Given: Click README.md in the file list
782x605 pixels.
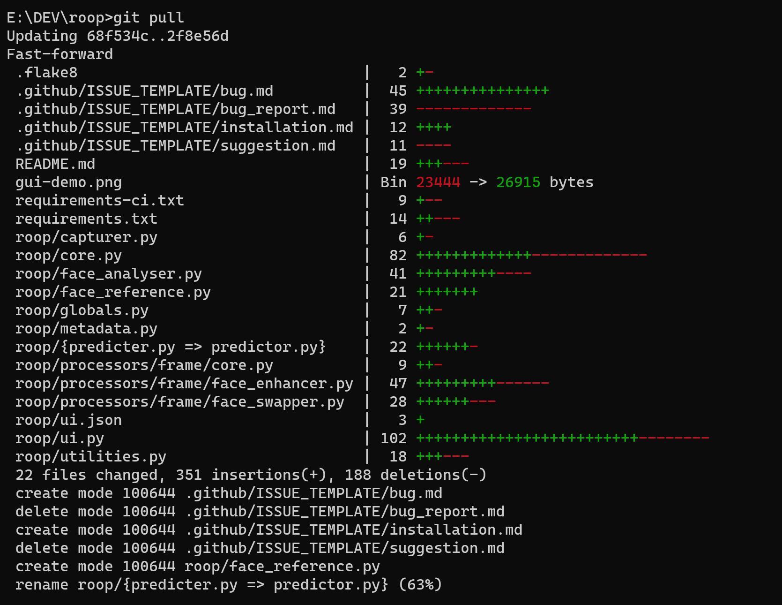Looking at the screenshot, I should (x=55, y=164).
